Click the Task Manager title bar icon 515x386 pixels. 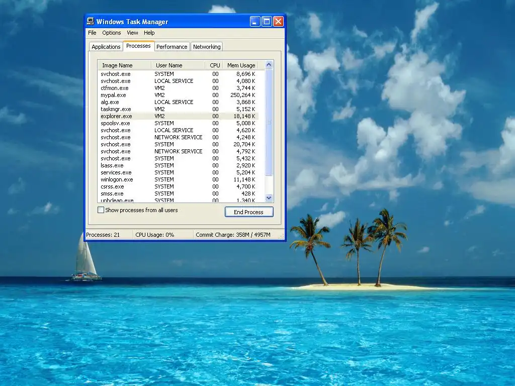click(x=91, y=21)
